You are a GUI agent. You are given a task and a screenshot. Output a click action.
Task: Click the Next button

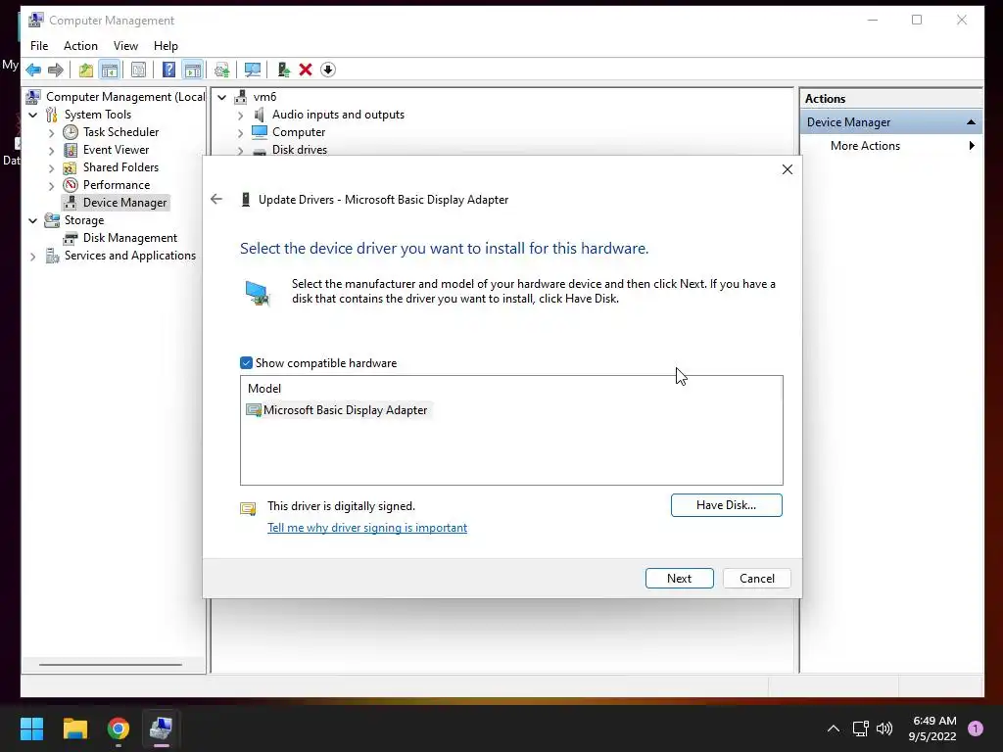pos(680,578)
